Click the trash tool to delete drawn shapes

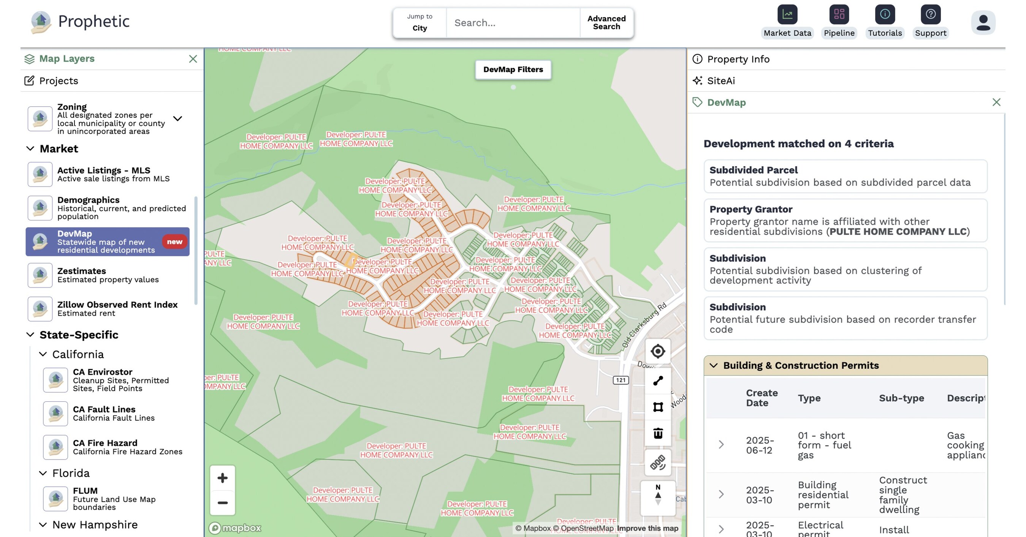pos(657,433)
